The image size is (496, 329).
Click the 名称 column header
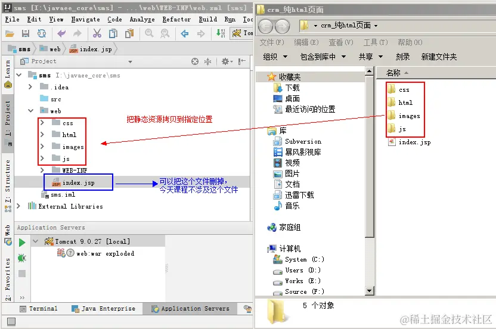pyautogui.click(x=393, y=73)
